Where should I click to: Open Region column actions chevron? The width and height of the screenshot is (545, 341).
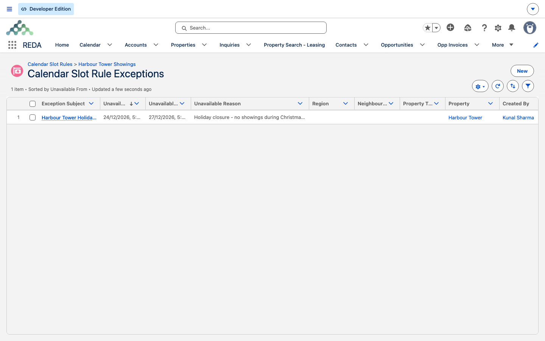pyautogui.click(x=346, y=103)
